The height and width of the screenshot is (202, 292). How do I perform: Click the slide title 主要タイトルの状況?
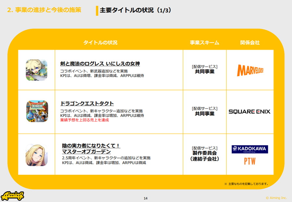click(x=136, y=10)
